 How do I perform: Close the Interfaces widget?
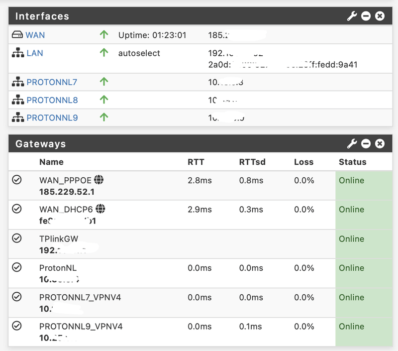click(380, 16)
